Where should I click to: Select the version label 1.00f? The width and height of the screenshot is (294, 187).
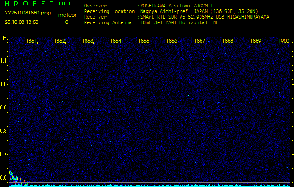(65, 4)
